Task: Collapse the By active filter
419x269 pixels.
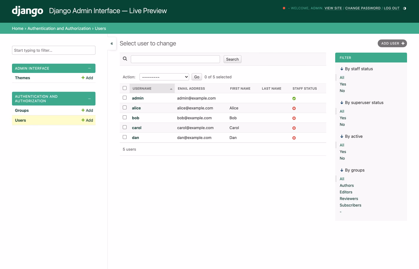Action: (x=351, y=136)
